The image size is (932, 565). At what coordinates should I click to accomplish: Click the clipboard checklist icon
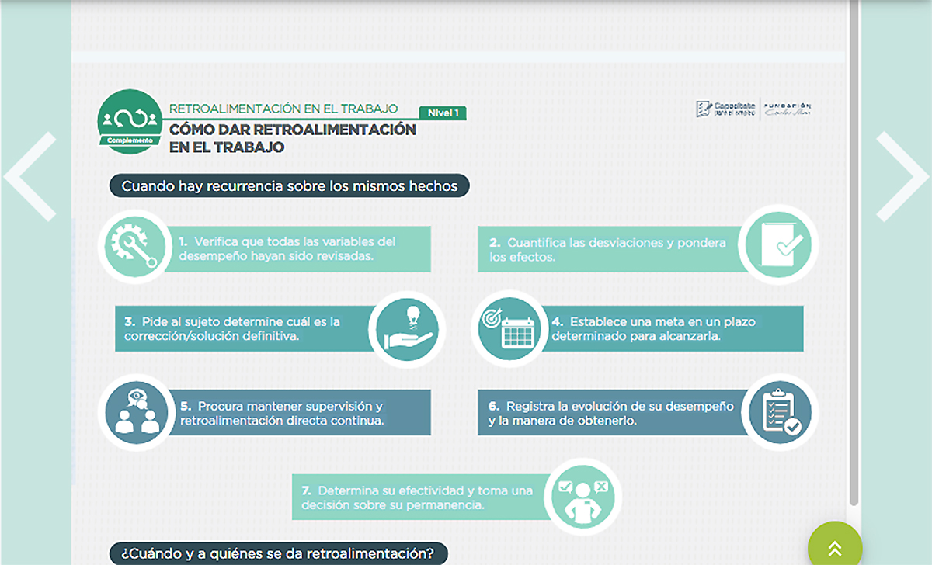(x=778, y=411)
